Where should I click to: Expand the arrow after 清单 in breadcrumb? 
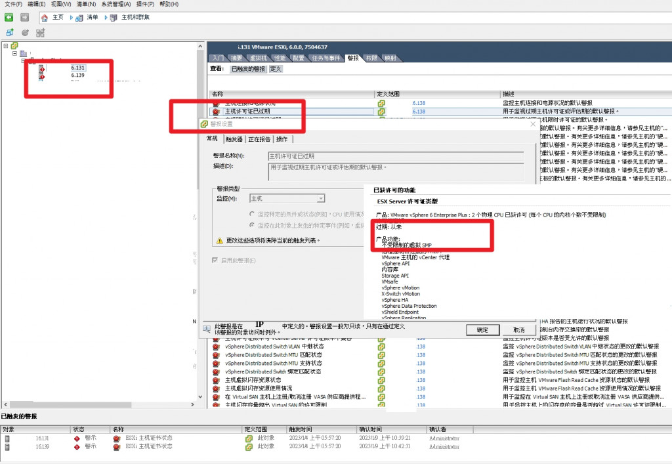click(106, 18)
